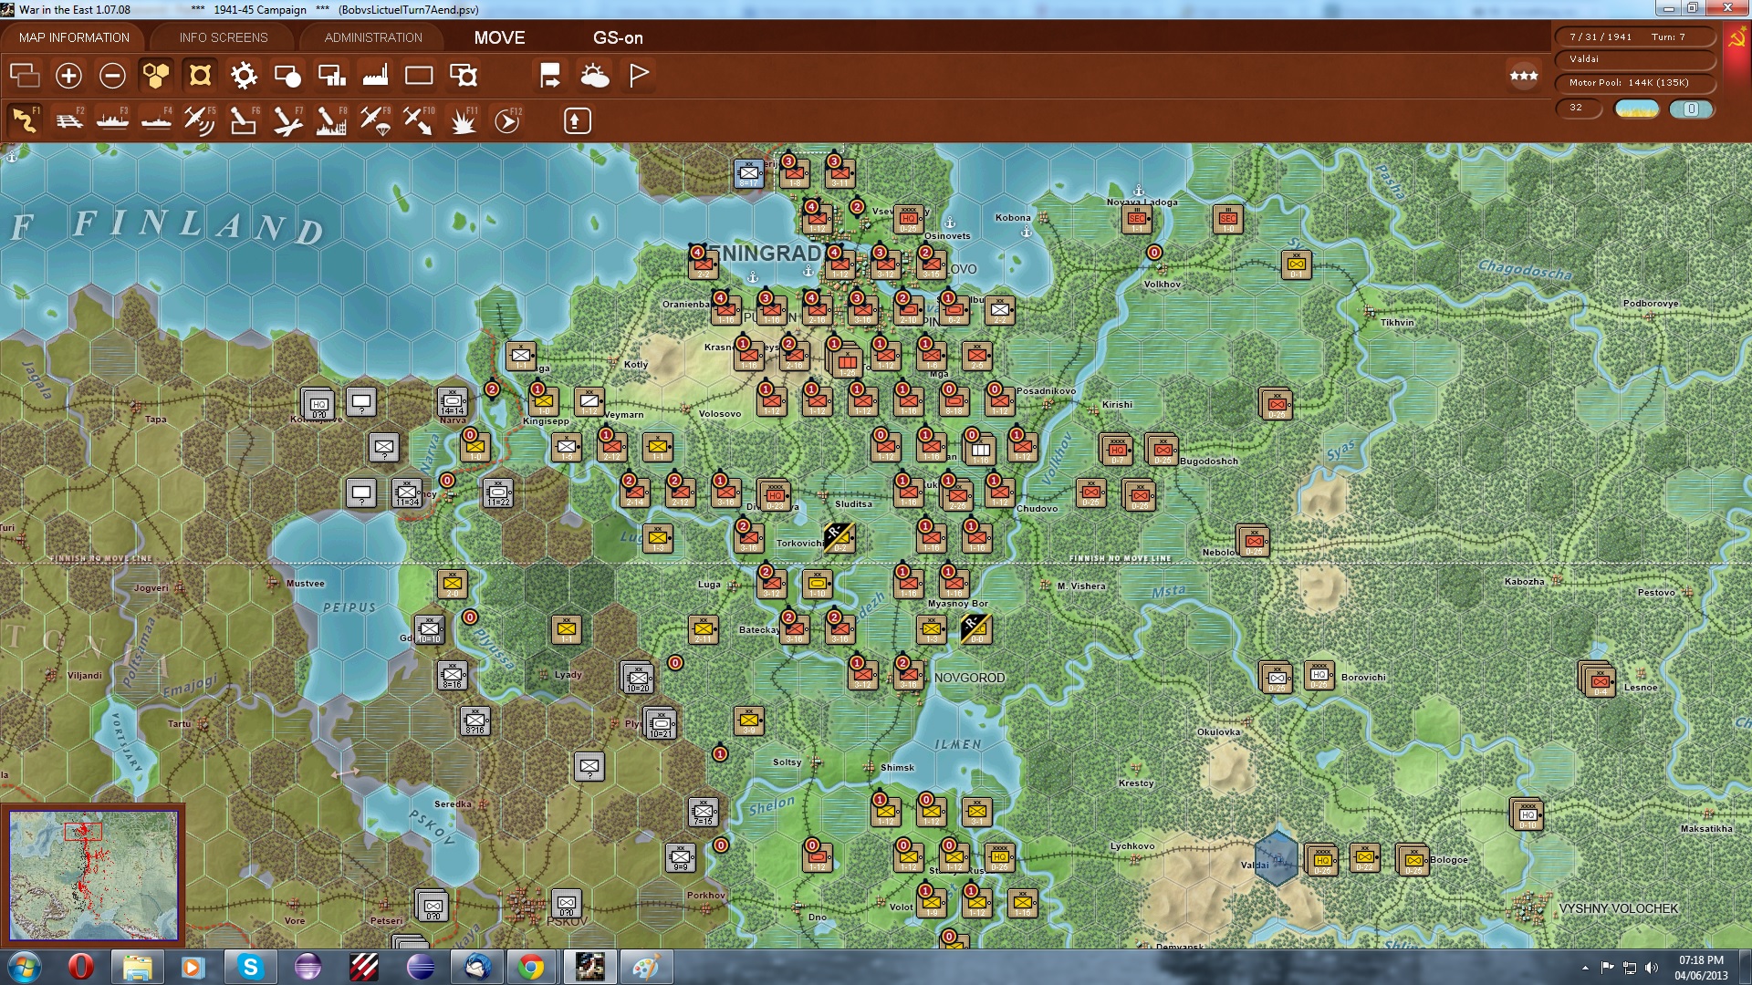Click the 32 value box

click(x=1579, y=108)
